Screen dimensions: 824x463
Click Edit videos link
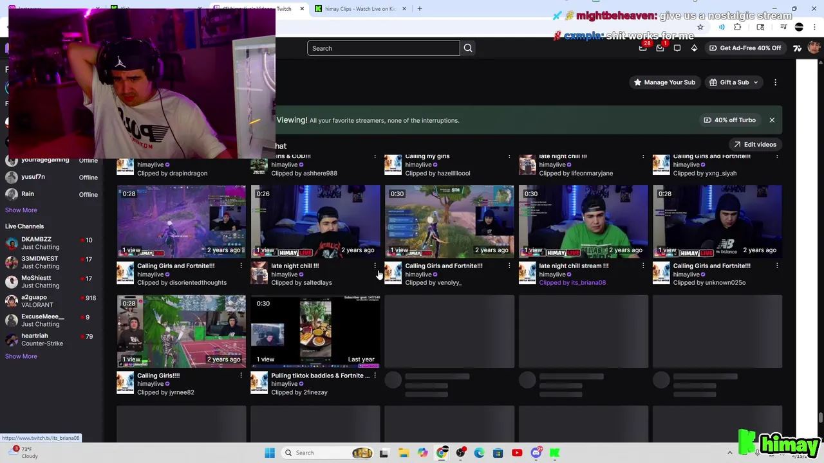pos(755,145)
